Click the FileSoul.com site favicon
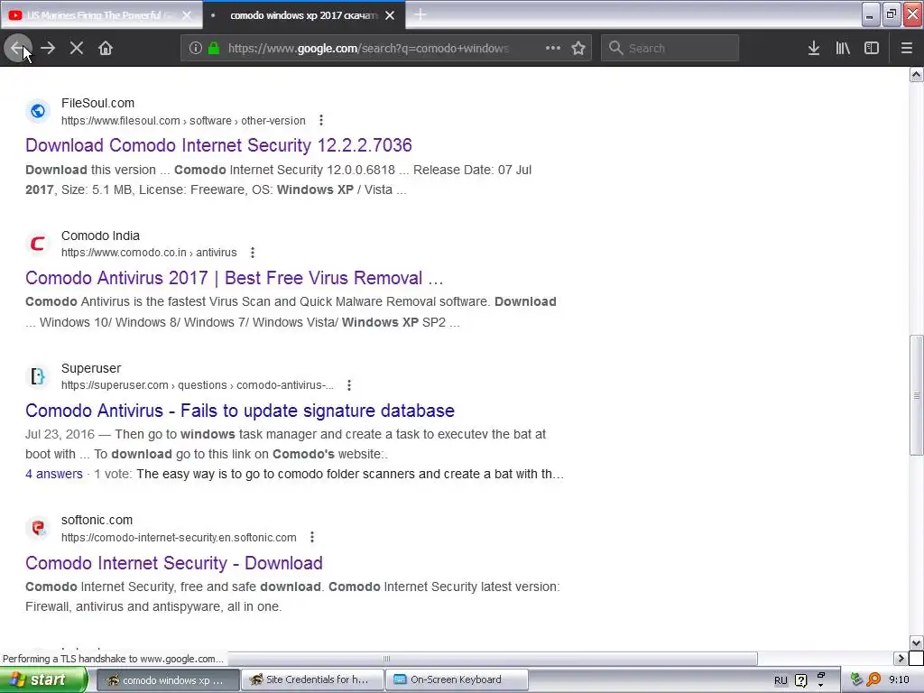 pyautogui.click(x=38, y=111)
